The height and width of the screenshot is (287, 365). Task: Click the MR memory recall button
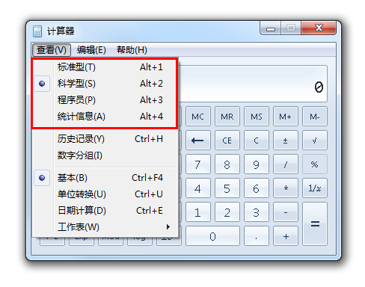227,117
